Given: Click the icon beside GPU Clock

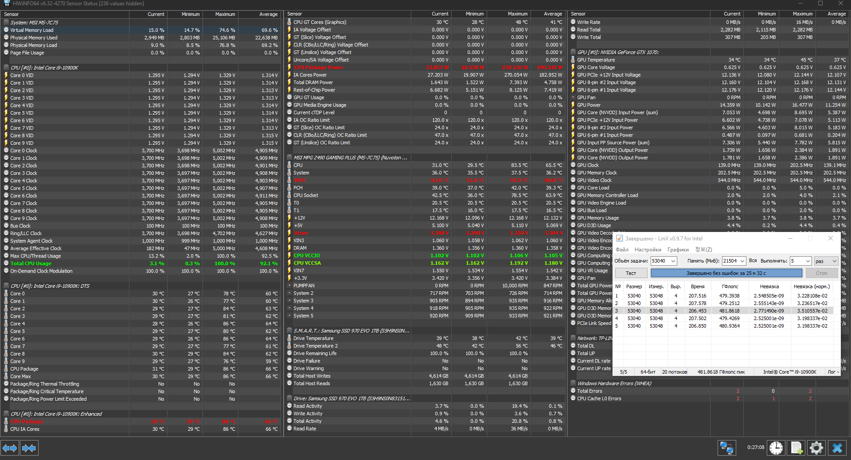Looking at the screenshot, I should 573,165.
